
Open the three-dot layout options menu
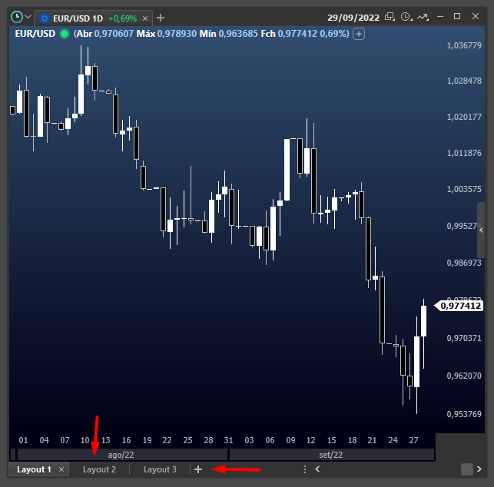(305, 469)
